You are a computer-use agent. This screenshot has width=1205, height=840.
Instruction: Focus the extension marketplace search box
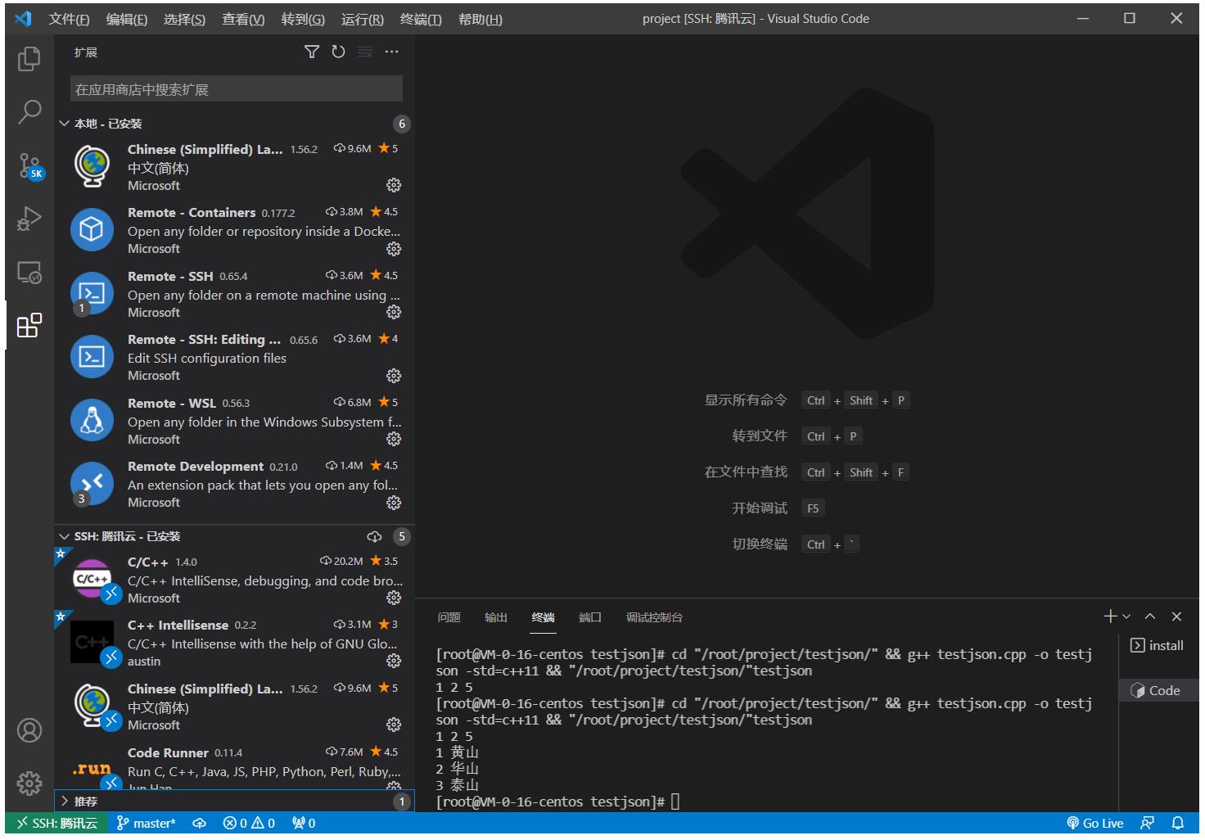coord(237,89)
